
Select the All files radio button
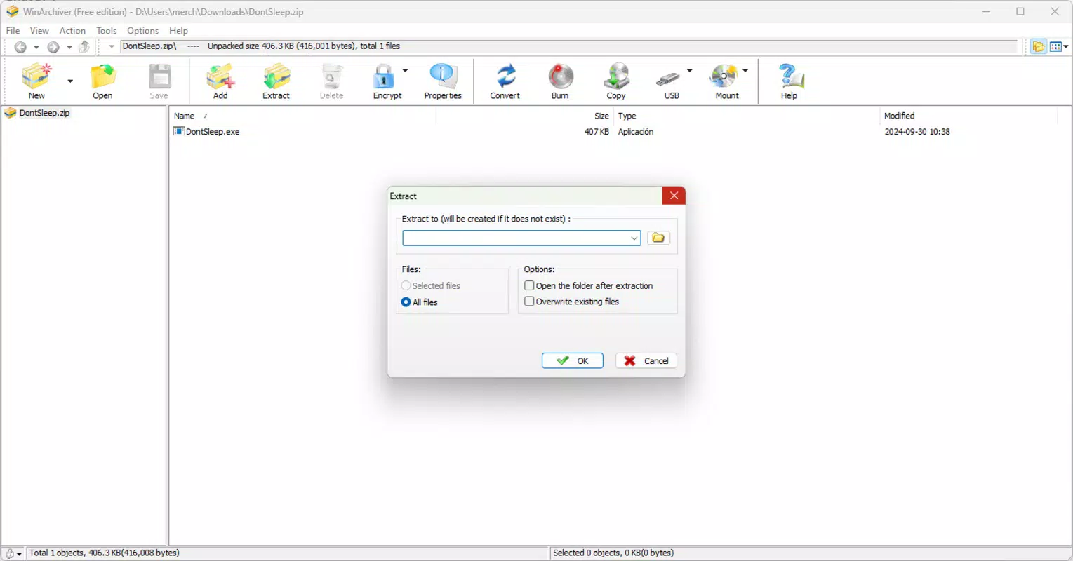coord(406,302)
